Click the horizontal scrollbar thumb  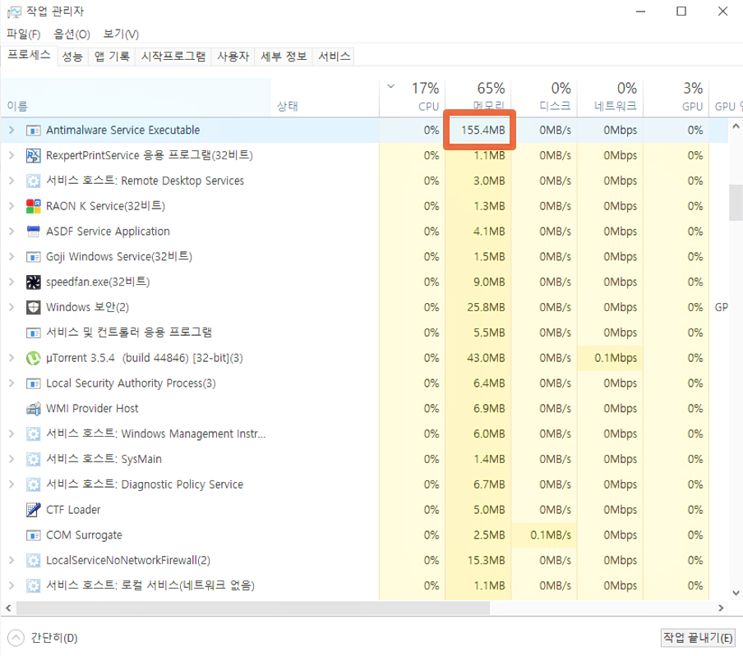pyautogui.click(x=253, y=608)
